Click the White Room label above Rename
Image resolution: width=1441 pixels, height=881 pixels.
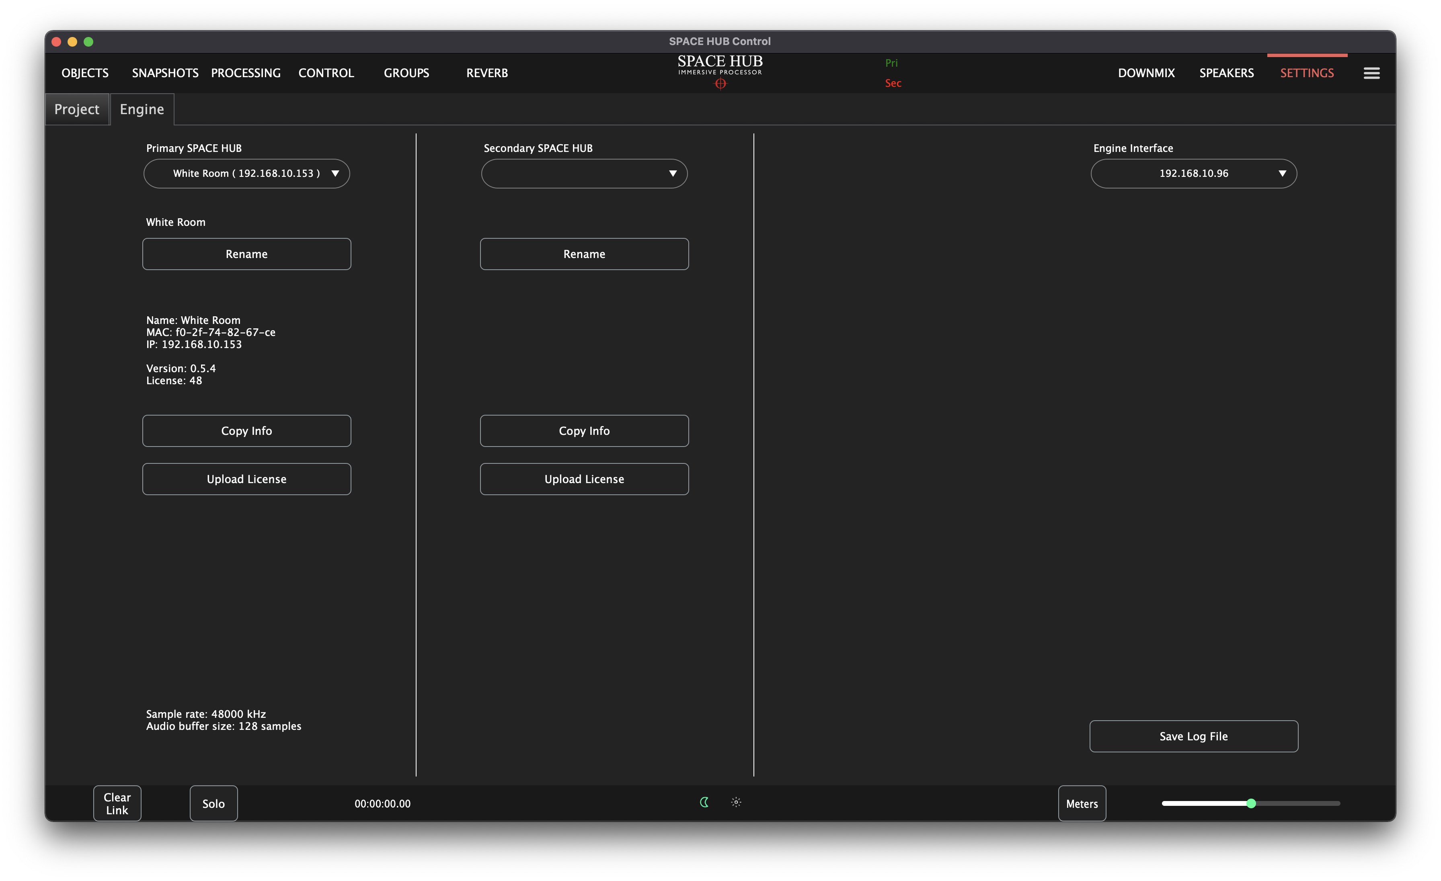[175, 222]
